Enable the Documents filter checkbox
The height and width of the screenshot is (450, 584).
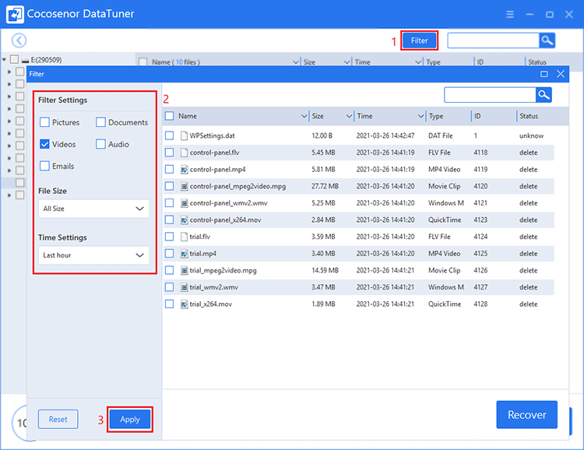[x=100, y=122]
